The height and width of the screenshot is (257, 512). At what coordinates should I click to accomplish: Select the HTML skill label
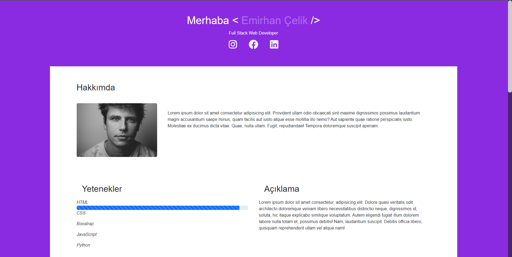coord(82,202)
